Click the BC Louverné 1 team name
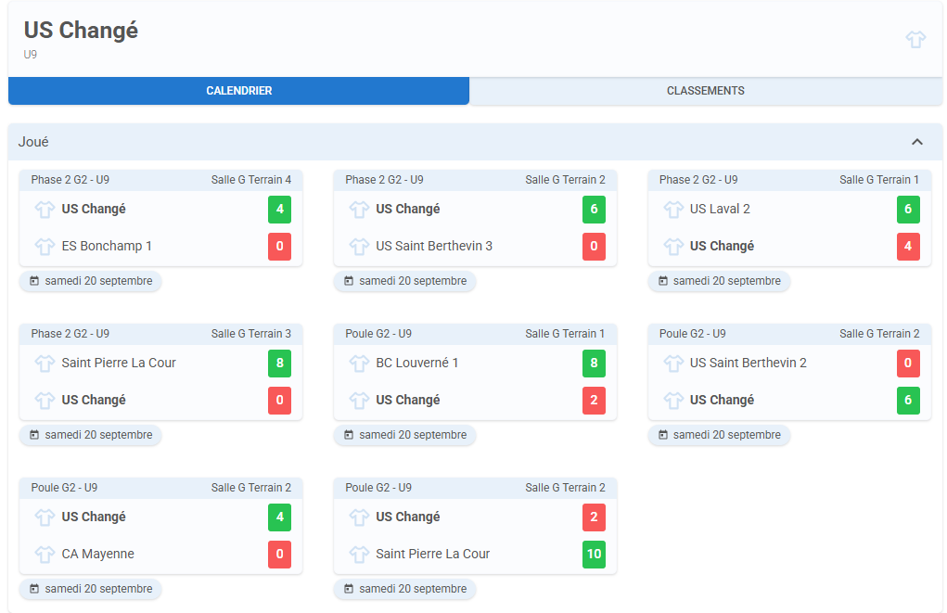The width and height of the screenshot is (947, 613). [416, 364]
